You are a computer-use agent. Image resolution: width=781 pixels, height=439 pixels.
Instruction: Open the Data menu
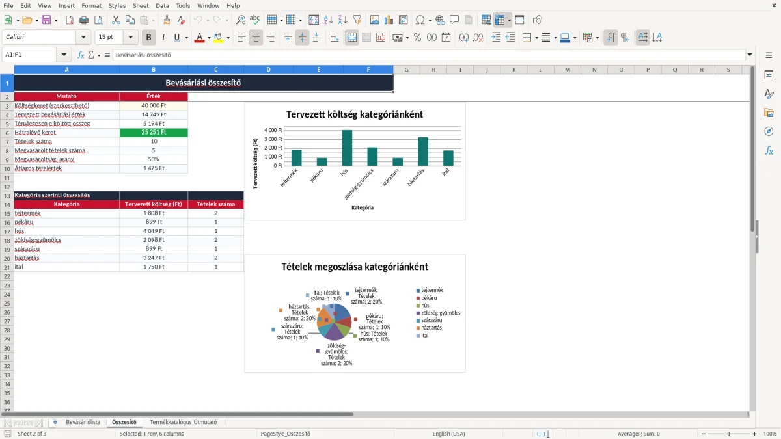[162, 5]
